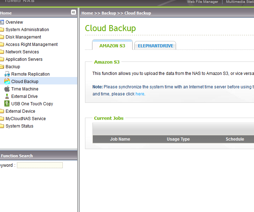The height and width of the screenshot is (212, 254).
Task: Click the USB One Touch Copy icon
Action: click(7, 104)
